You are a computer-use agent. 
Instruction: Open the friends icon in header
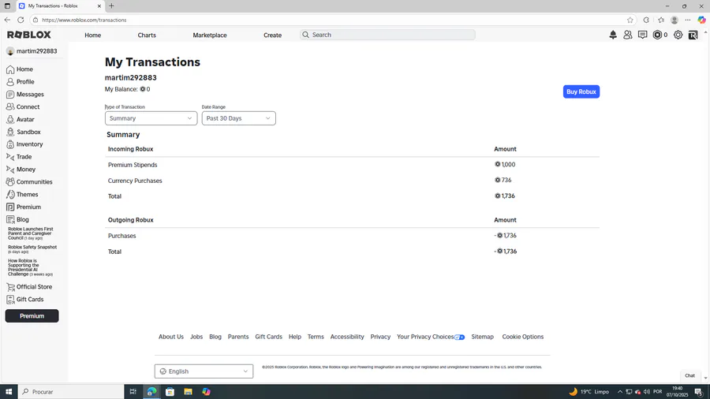point(628,35)
